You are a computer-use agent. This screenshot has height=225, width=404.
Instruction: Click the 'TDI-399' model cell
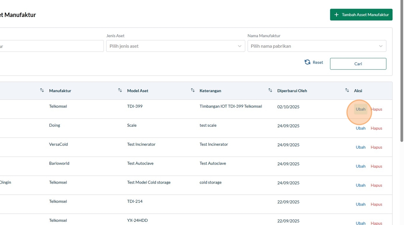(x=135, y=106)
